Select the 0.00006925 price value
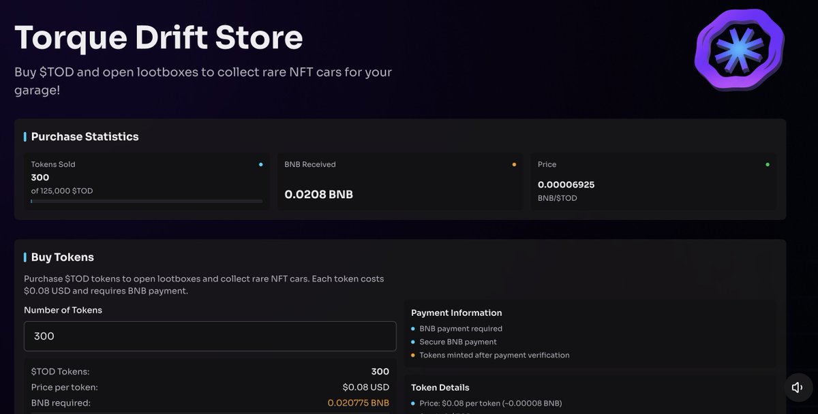Image resolution: width=818 pixels, height=414 pixels. pos(566,185)
